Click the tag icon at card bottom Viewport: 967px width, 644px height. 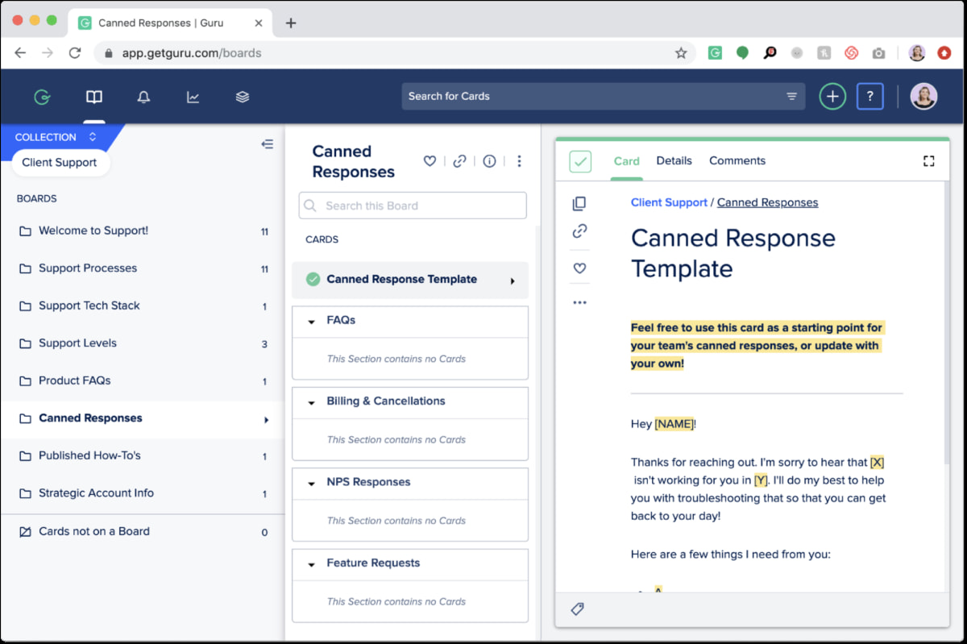[577, 609]
